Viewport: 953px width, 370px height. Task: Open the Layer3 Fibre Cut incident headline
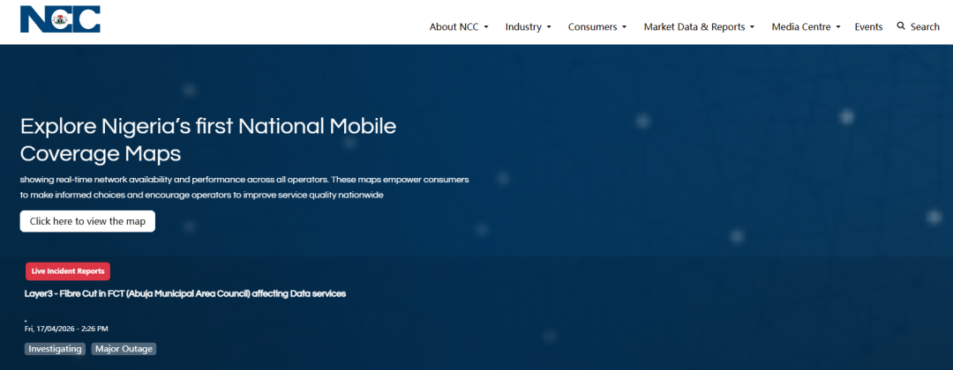(185, 293)
